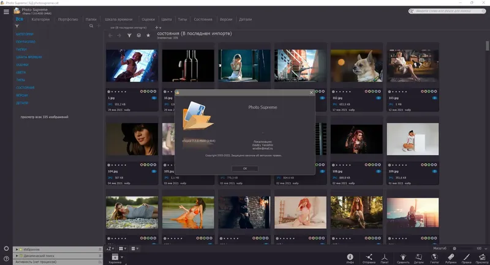Open the collection viewer filter funnel
490x265 pixels.
[x=129, y=35]
